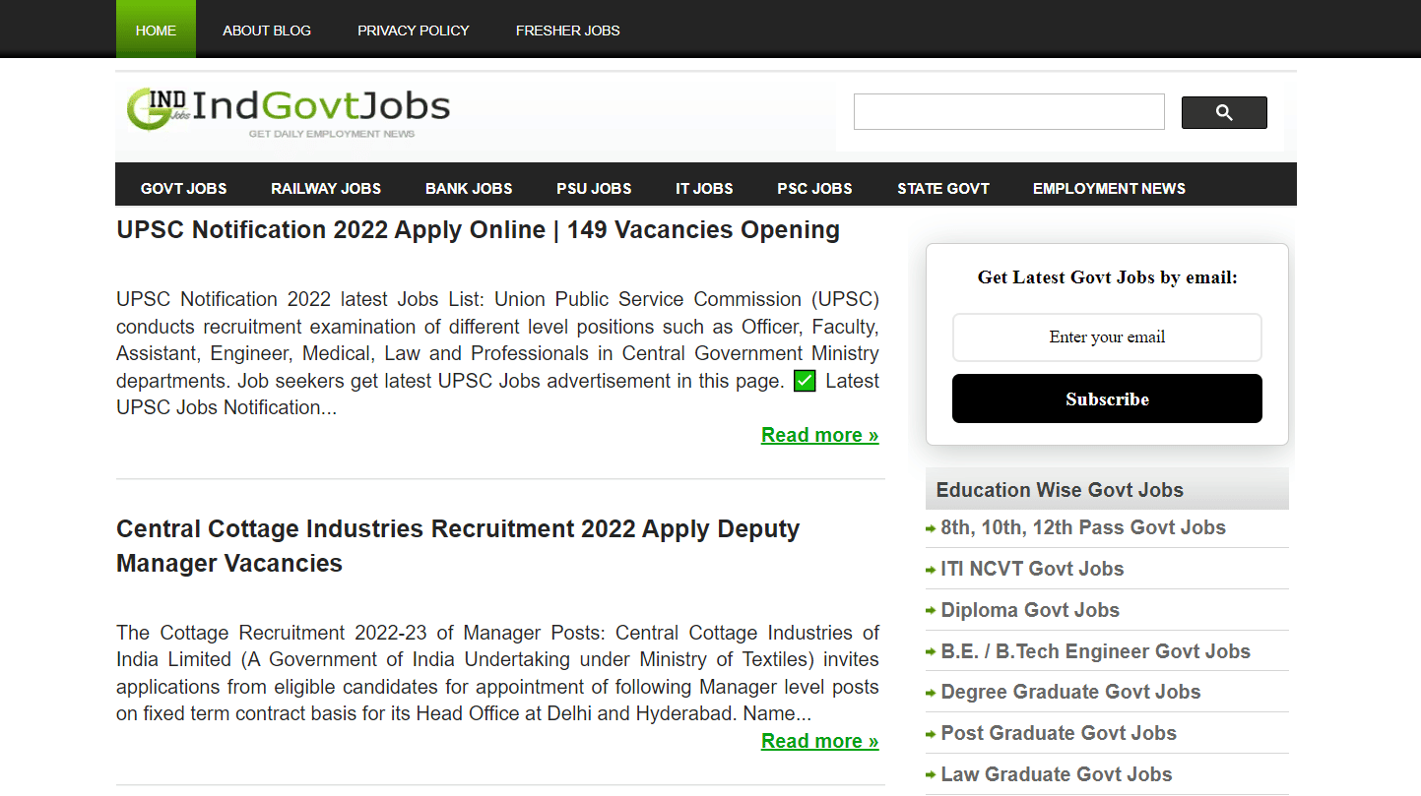
Task: Select RAILWAY JOBS in the navigation bar
Action: 326,188
